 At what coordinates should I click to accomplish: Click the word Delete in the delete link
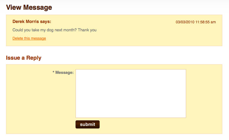pyautogui.click(x=18, y=38)
